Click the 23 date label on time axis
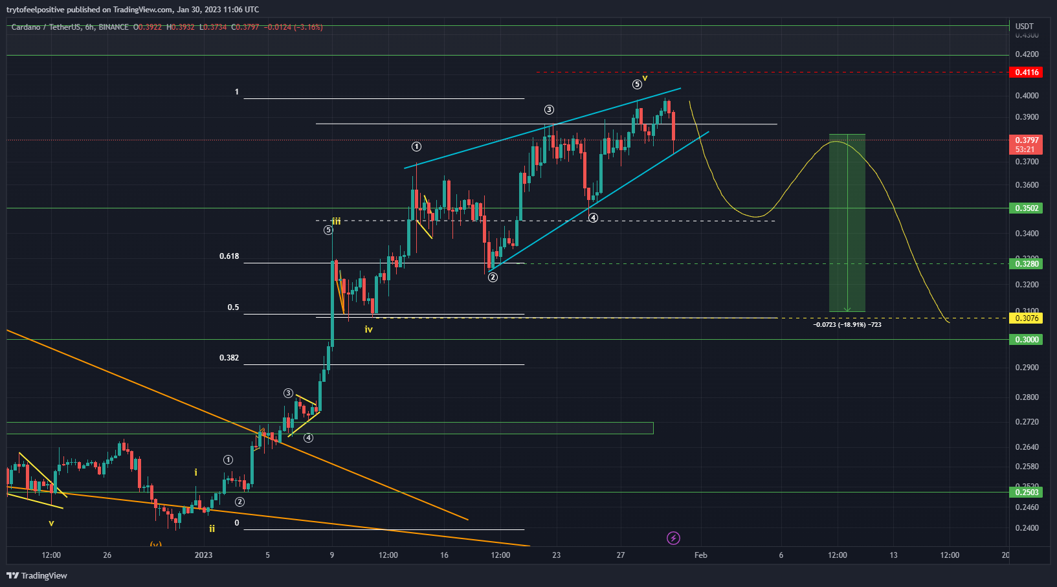This screenshot has width=1057, height=587. tap(557, 555)
